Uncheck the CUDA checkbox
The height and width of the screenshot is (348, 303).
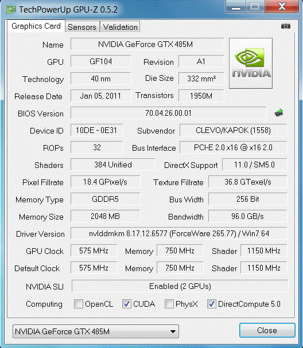point(126,304)
